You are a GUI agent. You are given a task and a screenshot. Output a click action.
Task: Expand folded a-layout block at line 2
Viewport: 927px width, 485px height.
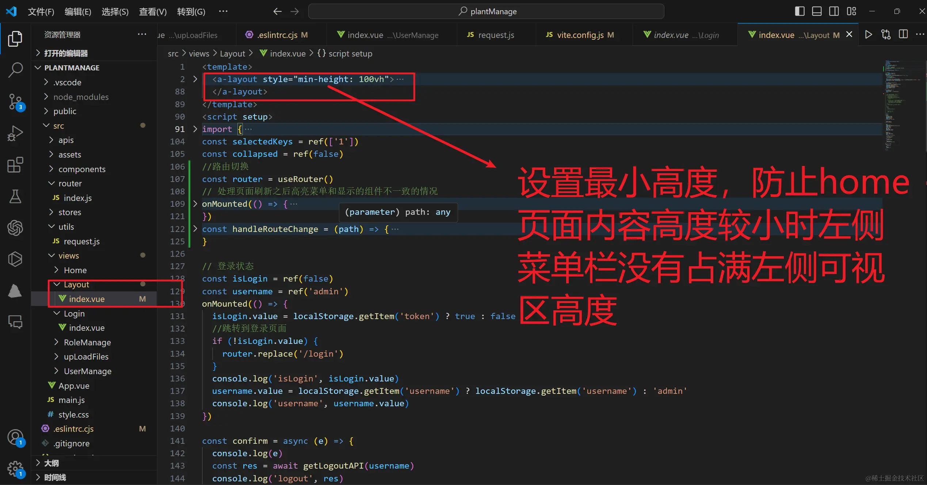(x=195, y=79)
